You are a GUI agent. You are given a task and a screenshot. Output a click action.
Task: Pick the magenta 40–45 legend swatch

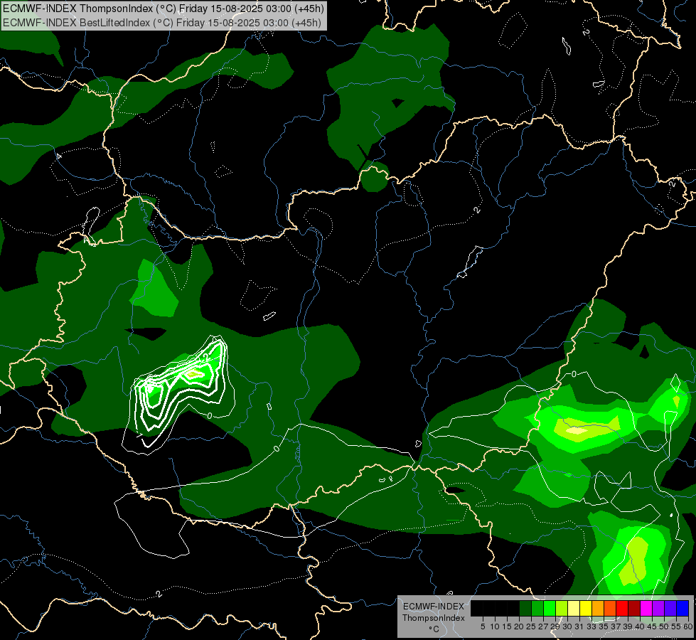pyautogui.click(x=646, y=608)
